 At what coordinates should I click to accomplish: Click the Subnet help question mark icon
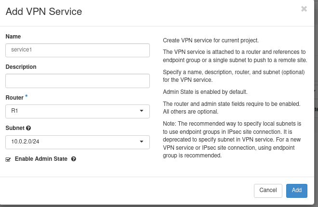point(28,129)
